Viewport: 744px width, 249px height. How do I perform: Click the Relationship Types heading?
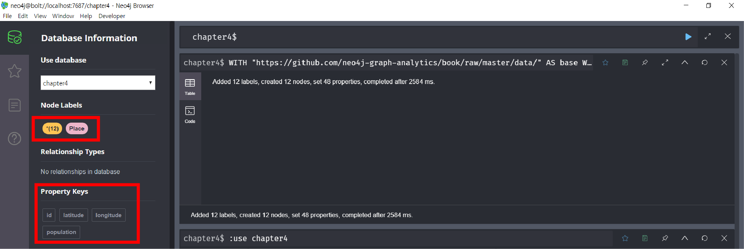point(73,152)
